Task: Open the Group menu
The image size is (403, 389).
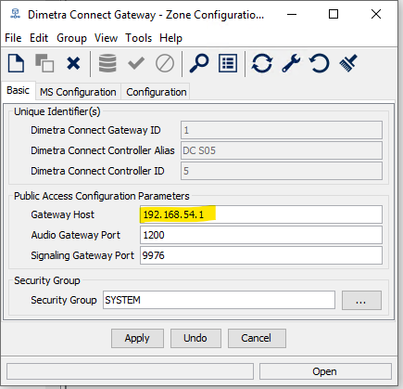Action: pyautogui.click(x=71, y=38)
